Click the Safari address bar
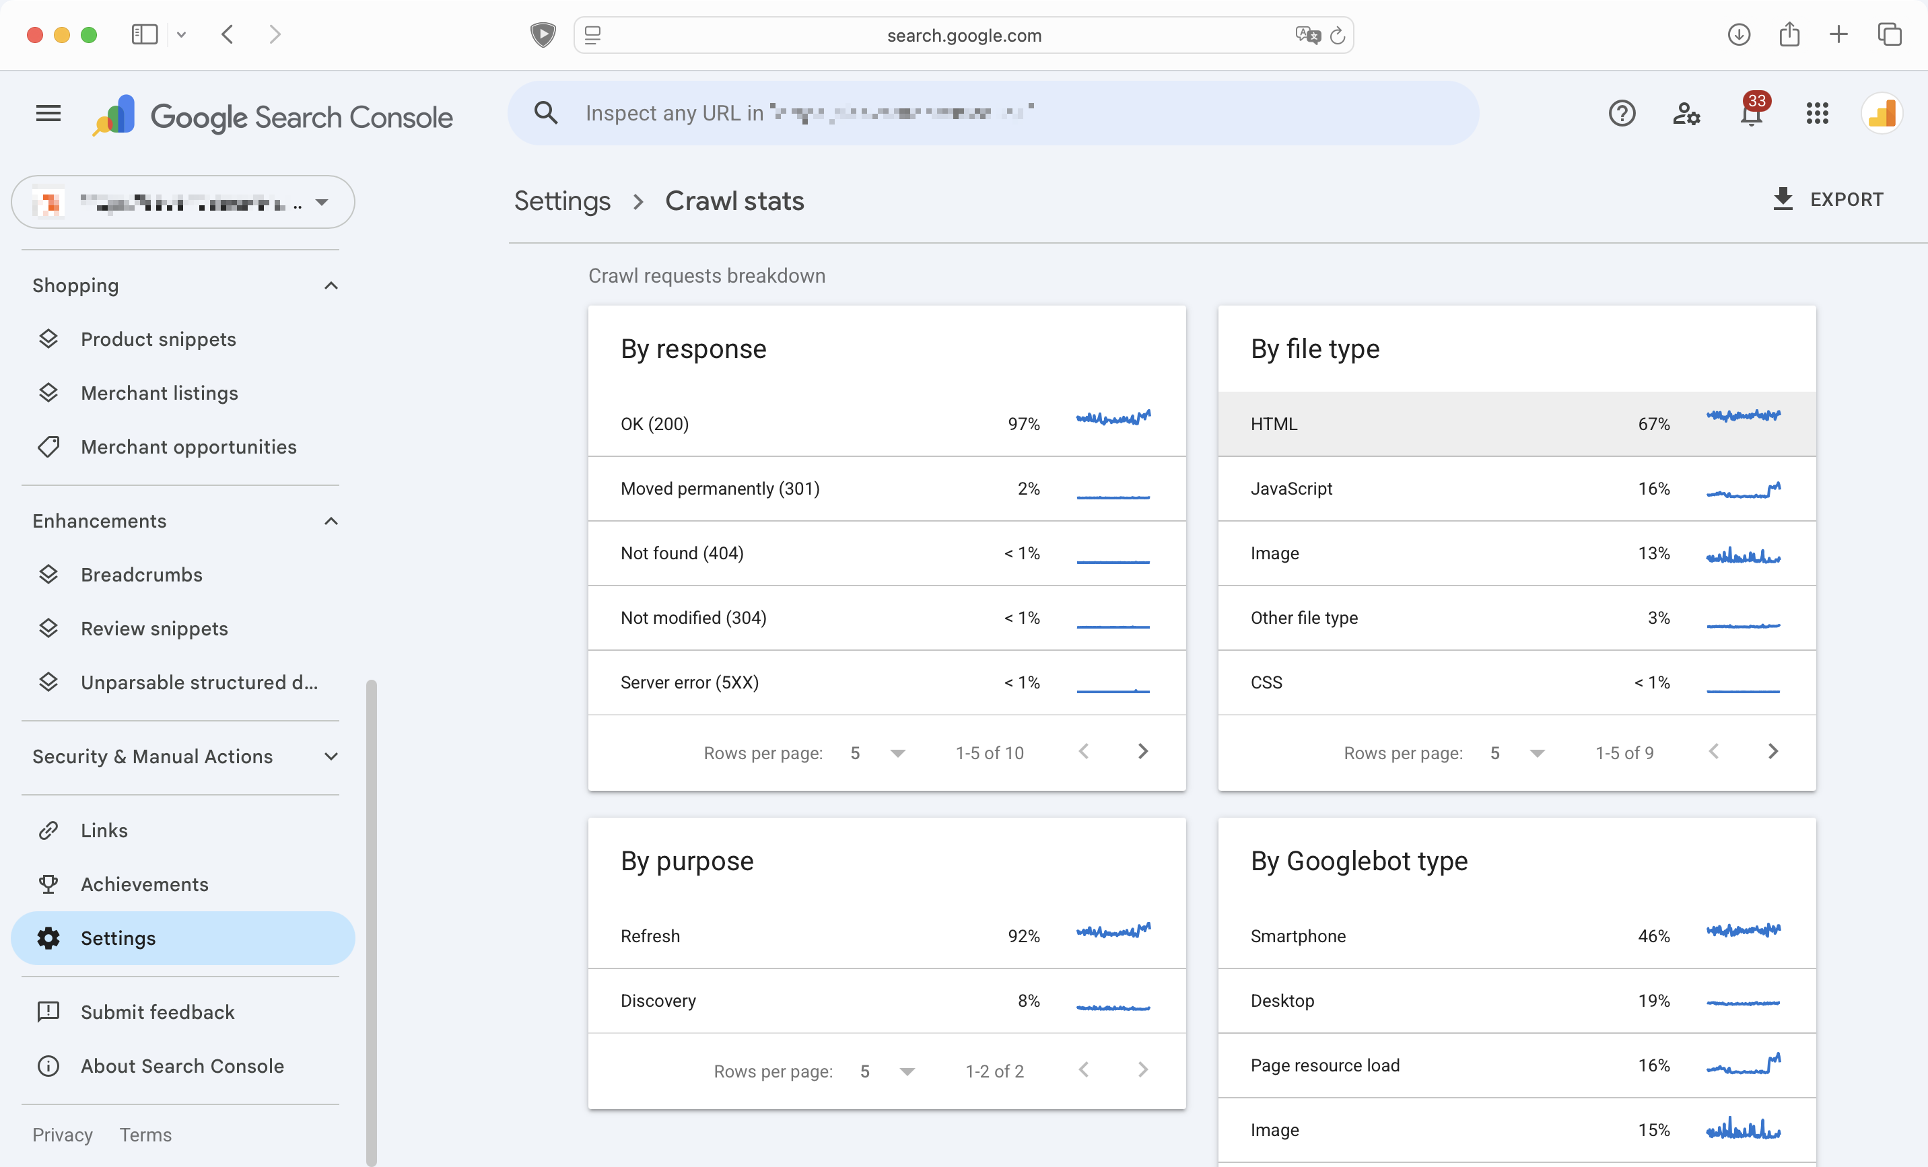Image resolution: width=1928 pixels, height=1167 pixels. (963, 35)
